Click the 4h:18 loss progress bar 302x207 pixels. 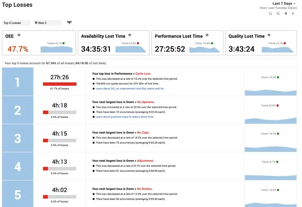point(60,112)
